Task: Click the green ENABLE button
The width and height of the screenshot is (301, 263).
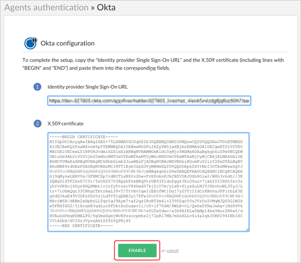Action: pos(137,250)
